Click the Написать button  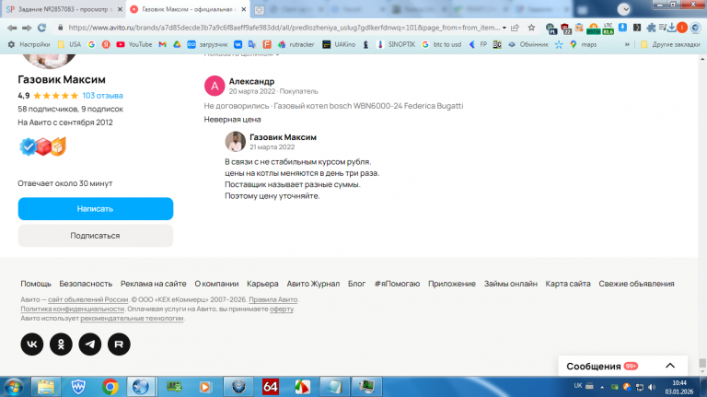(96, 209)
